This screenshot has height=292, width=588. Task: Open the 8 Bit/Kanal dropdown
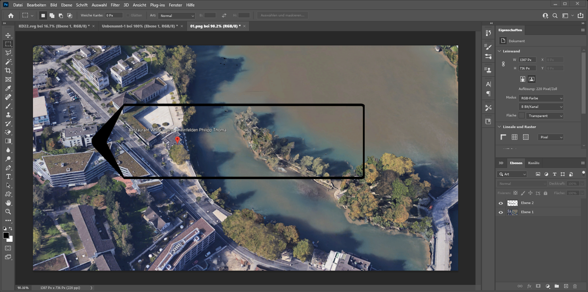tap(541, 106)
